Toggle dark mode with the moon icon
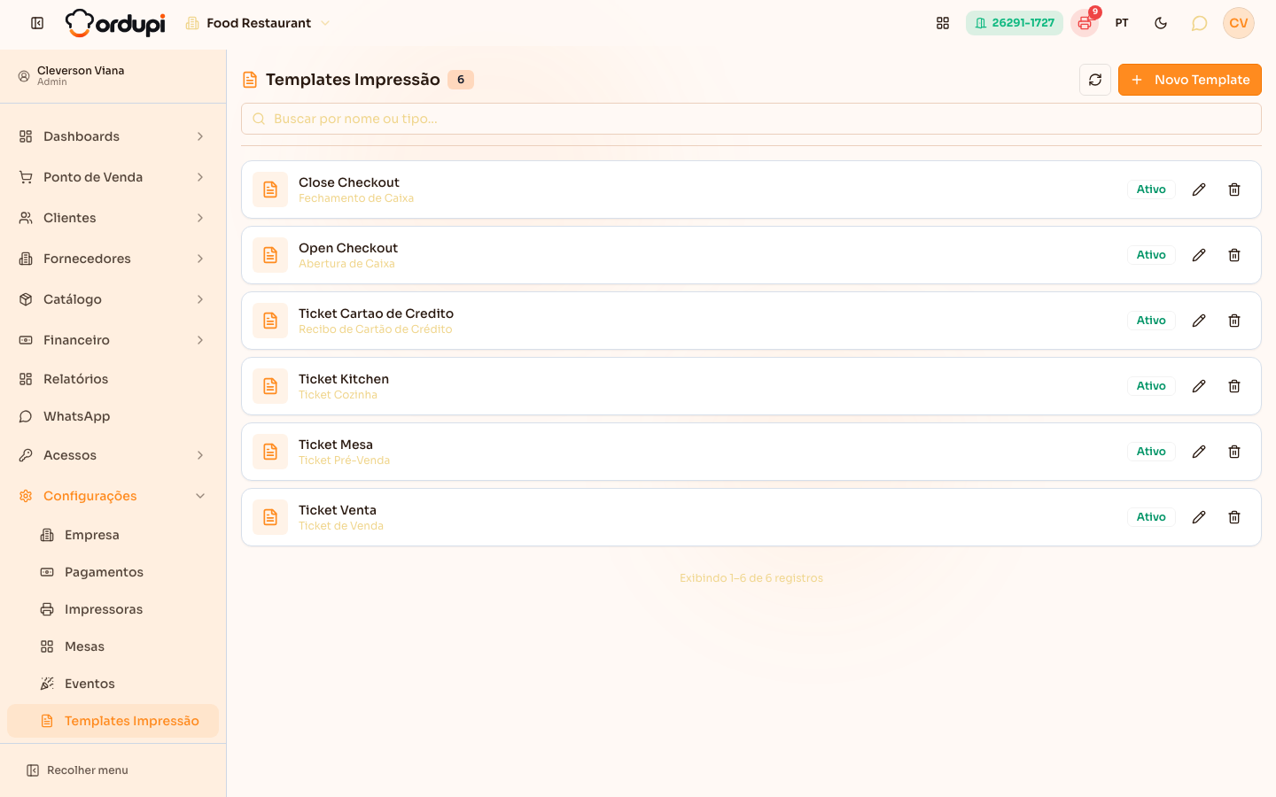Image resolution: width=1276 pixels, height=797 pixels. pyautogui.click(x=1161, y=23)
